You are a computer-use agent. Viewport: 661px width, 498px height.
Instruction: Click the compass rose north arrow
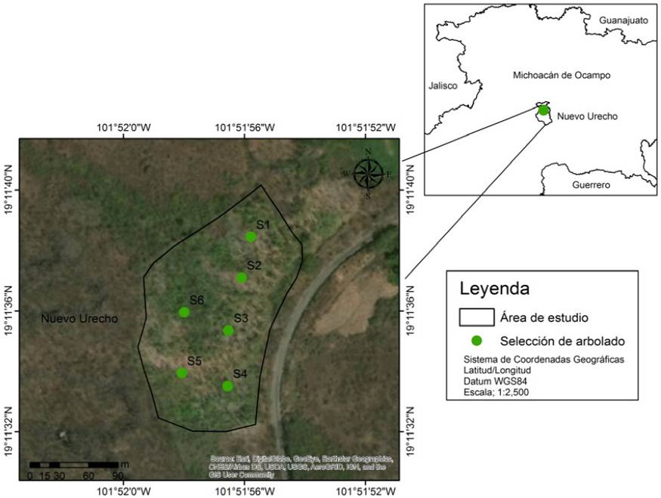[368, 174]
